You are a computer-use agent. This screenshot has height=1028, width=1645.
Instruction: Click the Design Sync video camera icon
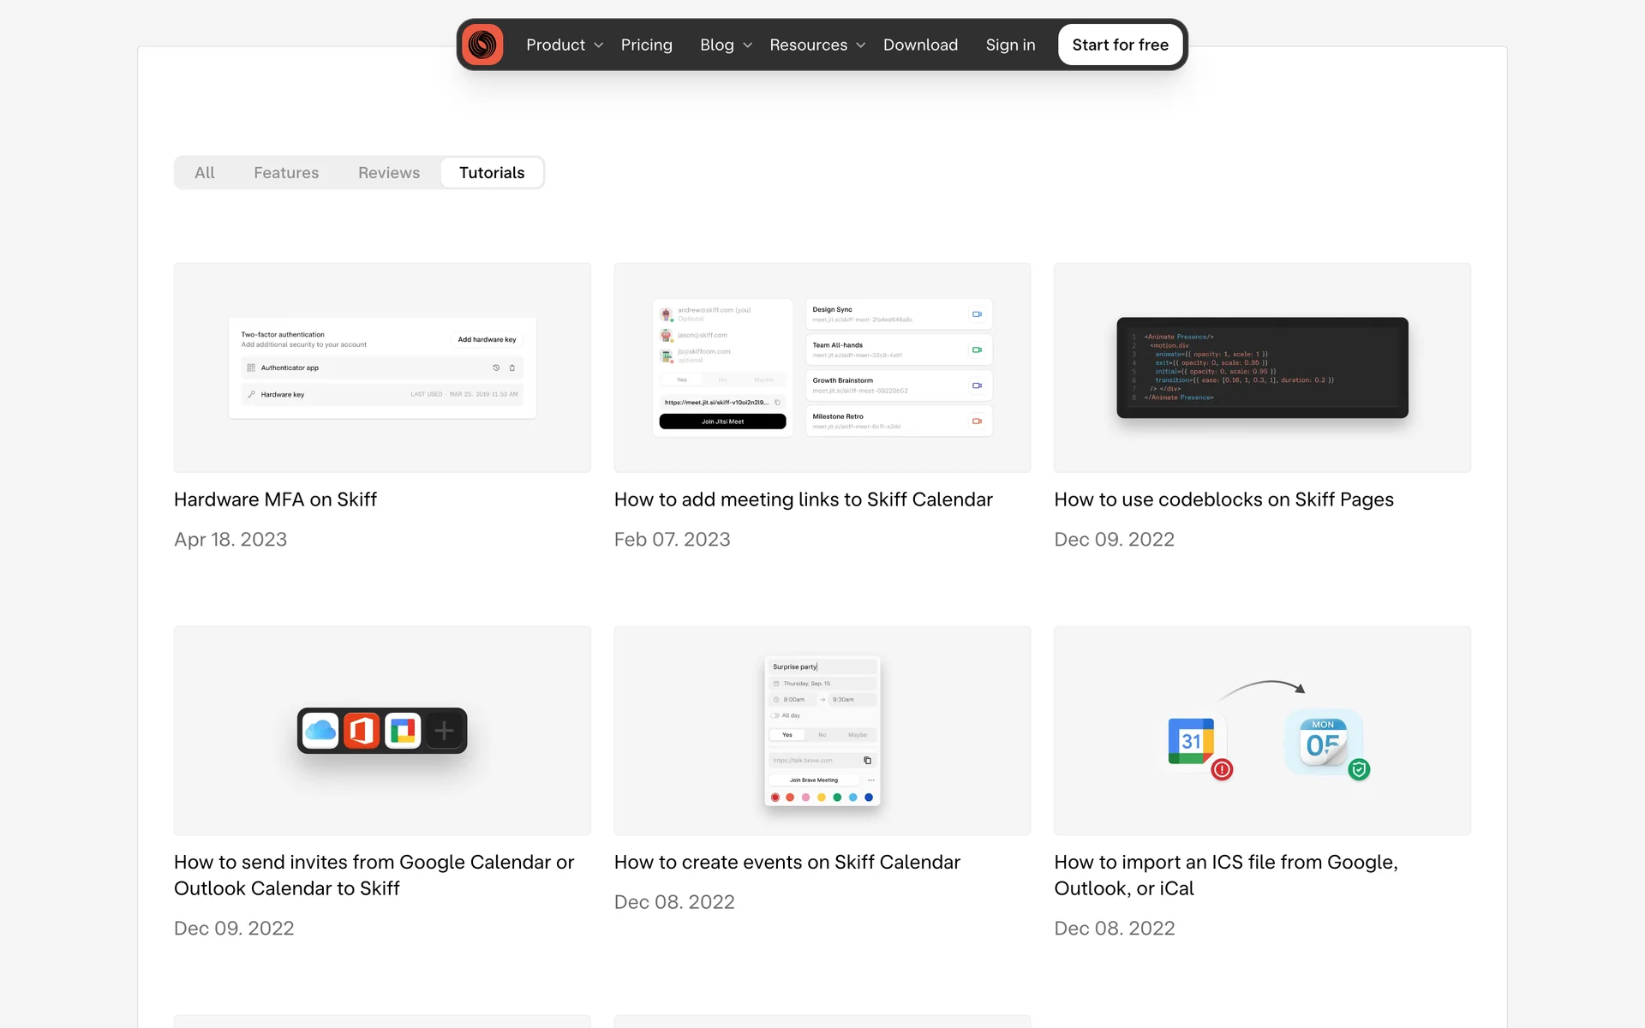pos(977,314)
